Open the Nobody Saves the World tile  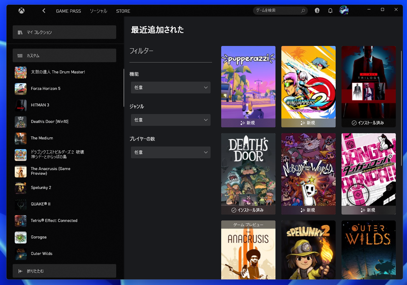[308, 174]
